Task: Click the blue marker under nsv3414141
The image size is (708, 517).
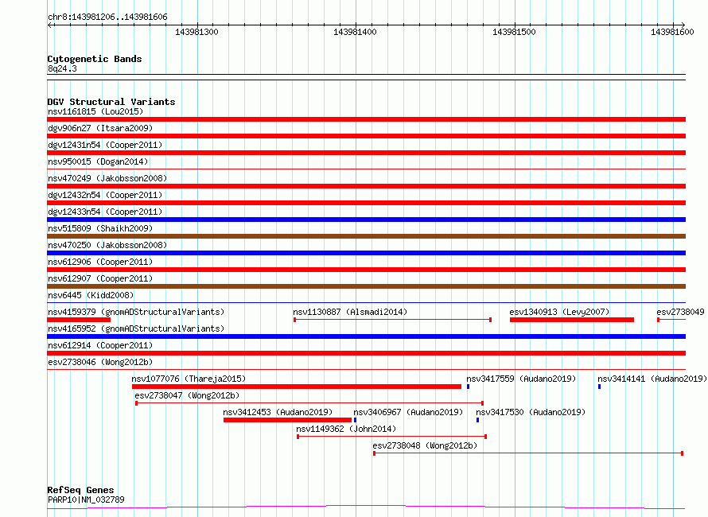Action: [599, 387]
